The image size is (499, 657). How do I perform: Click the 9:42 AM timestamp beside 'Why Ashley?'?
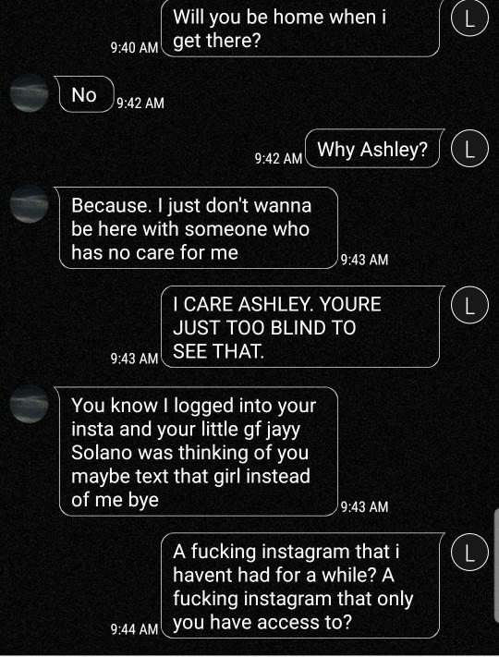278,158
